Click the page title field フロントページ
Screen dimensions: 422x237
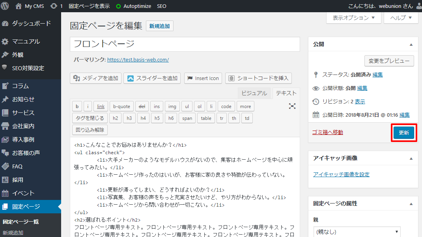tap(185, 44)
